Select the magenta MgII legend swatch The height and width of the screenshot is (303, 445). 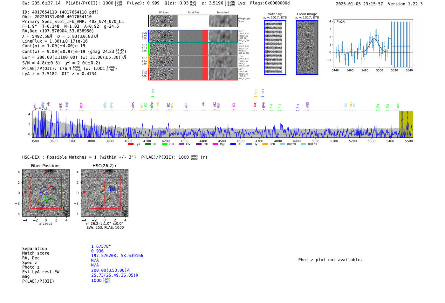coord(215,144)
